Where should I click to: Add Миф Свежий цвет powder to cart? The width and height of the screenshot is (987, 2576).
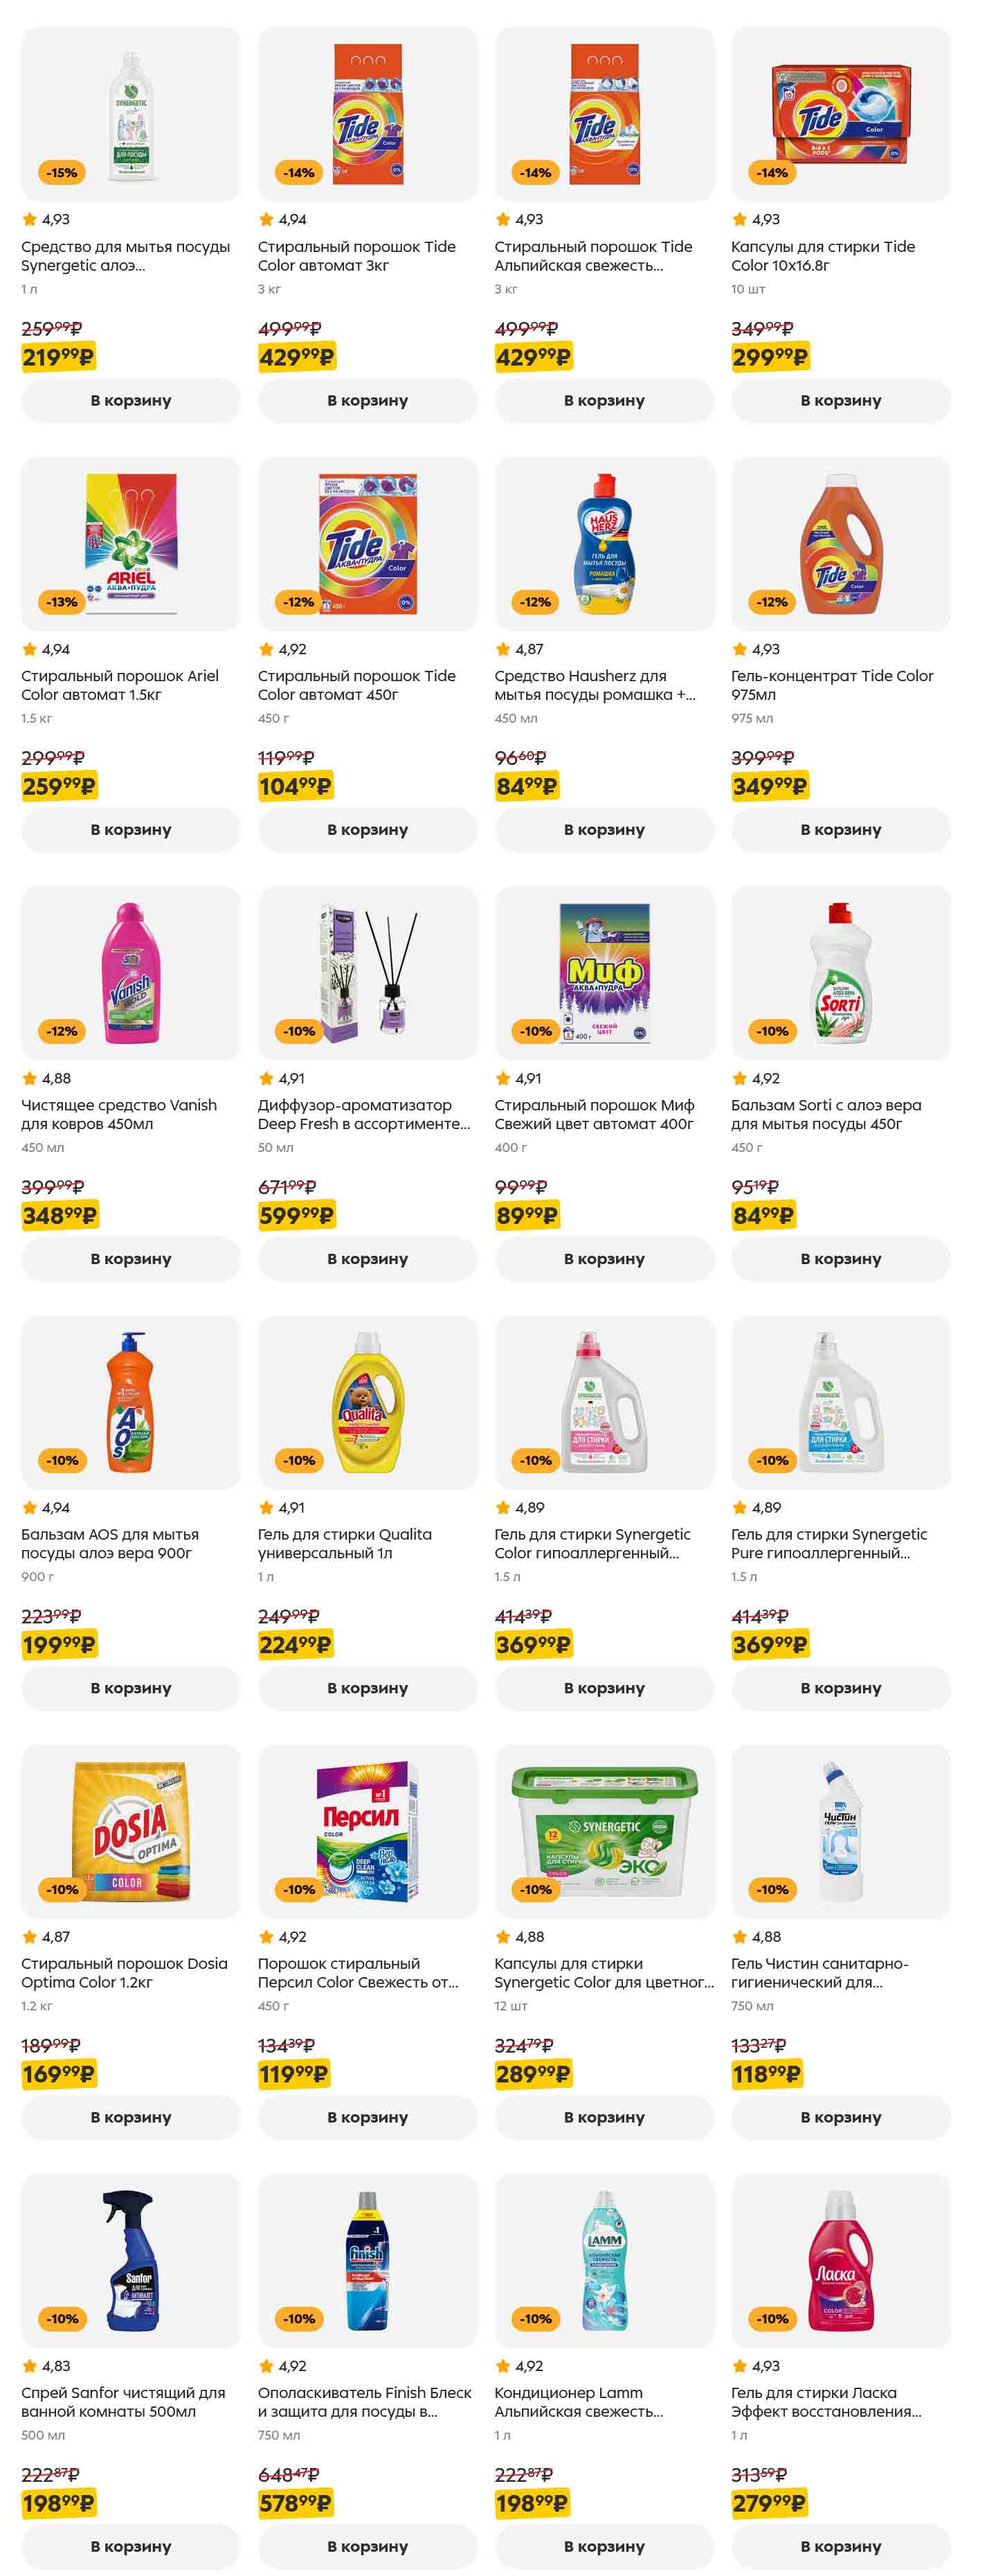click(604, 1258)
